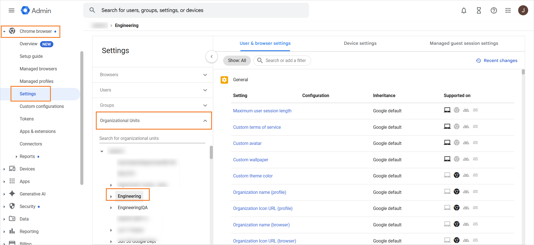The width and height of the screenshot is (534, 245).
Task: Click the top search field
Action: pos(196,10)
